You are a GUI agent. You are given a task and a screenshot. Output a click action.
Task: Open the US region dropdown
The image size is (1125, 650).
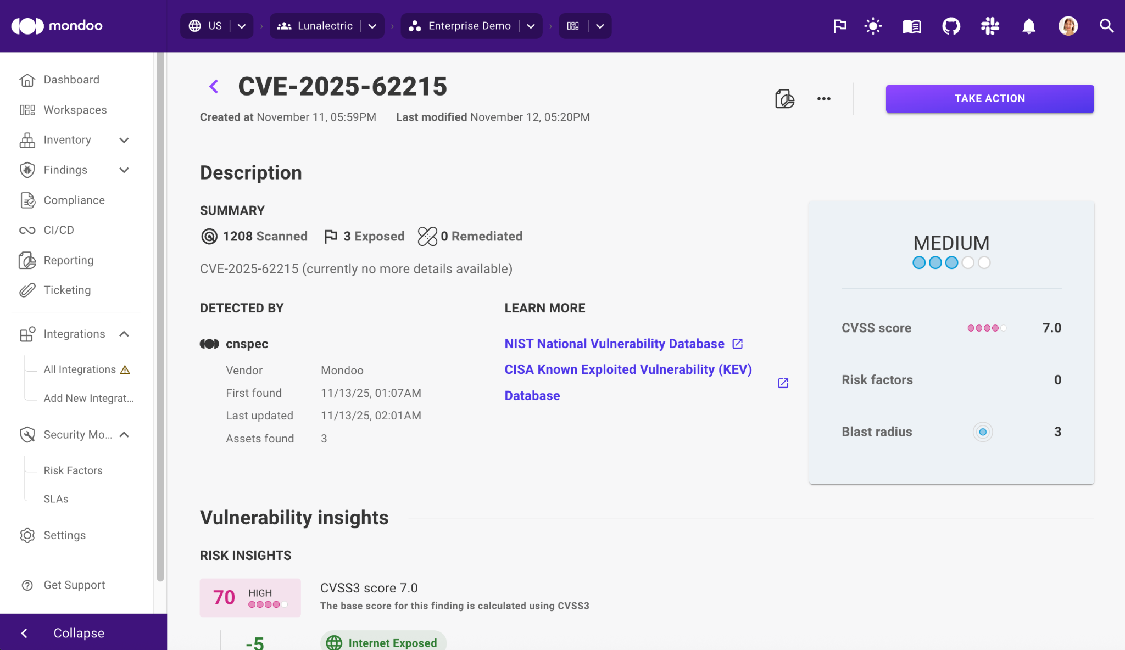242,26
